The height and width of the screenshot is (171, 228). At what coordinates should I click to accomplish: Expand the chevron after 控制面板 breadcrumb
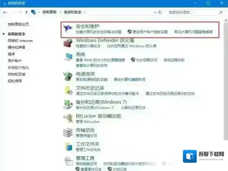(60, 12)
